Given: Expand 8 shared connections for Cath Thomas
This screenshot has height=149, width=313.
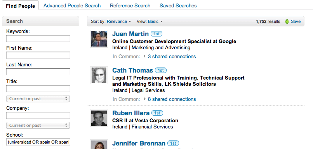Looking at the screenshot, I should [x=172, y=99].
